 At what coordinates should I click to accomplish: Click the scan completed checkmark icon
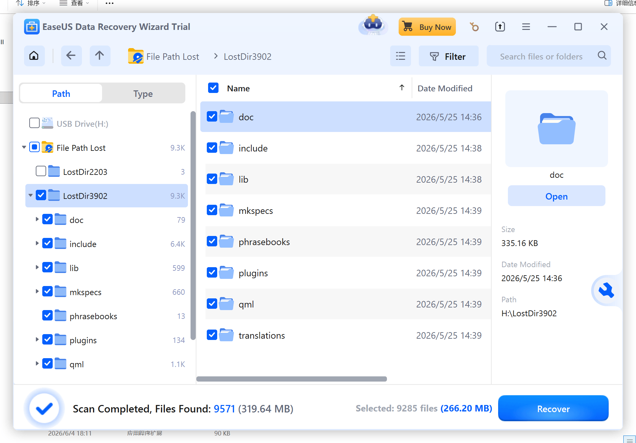(x=44, y=409)
